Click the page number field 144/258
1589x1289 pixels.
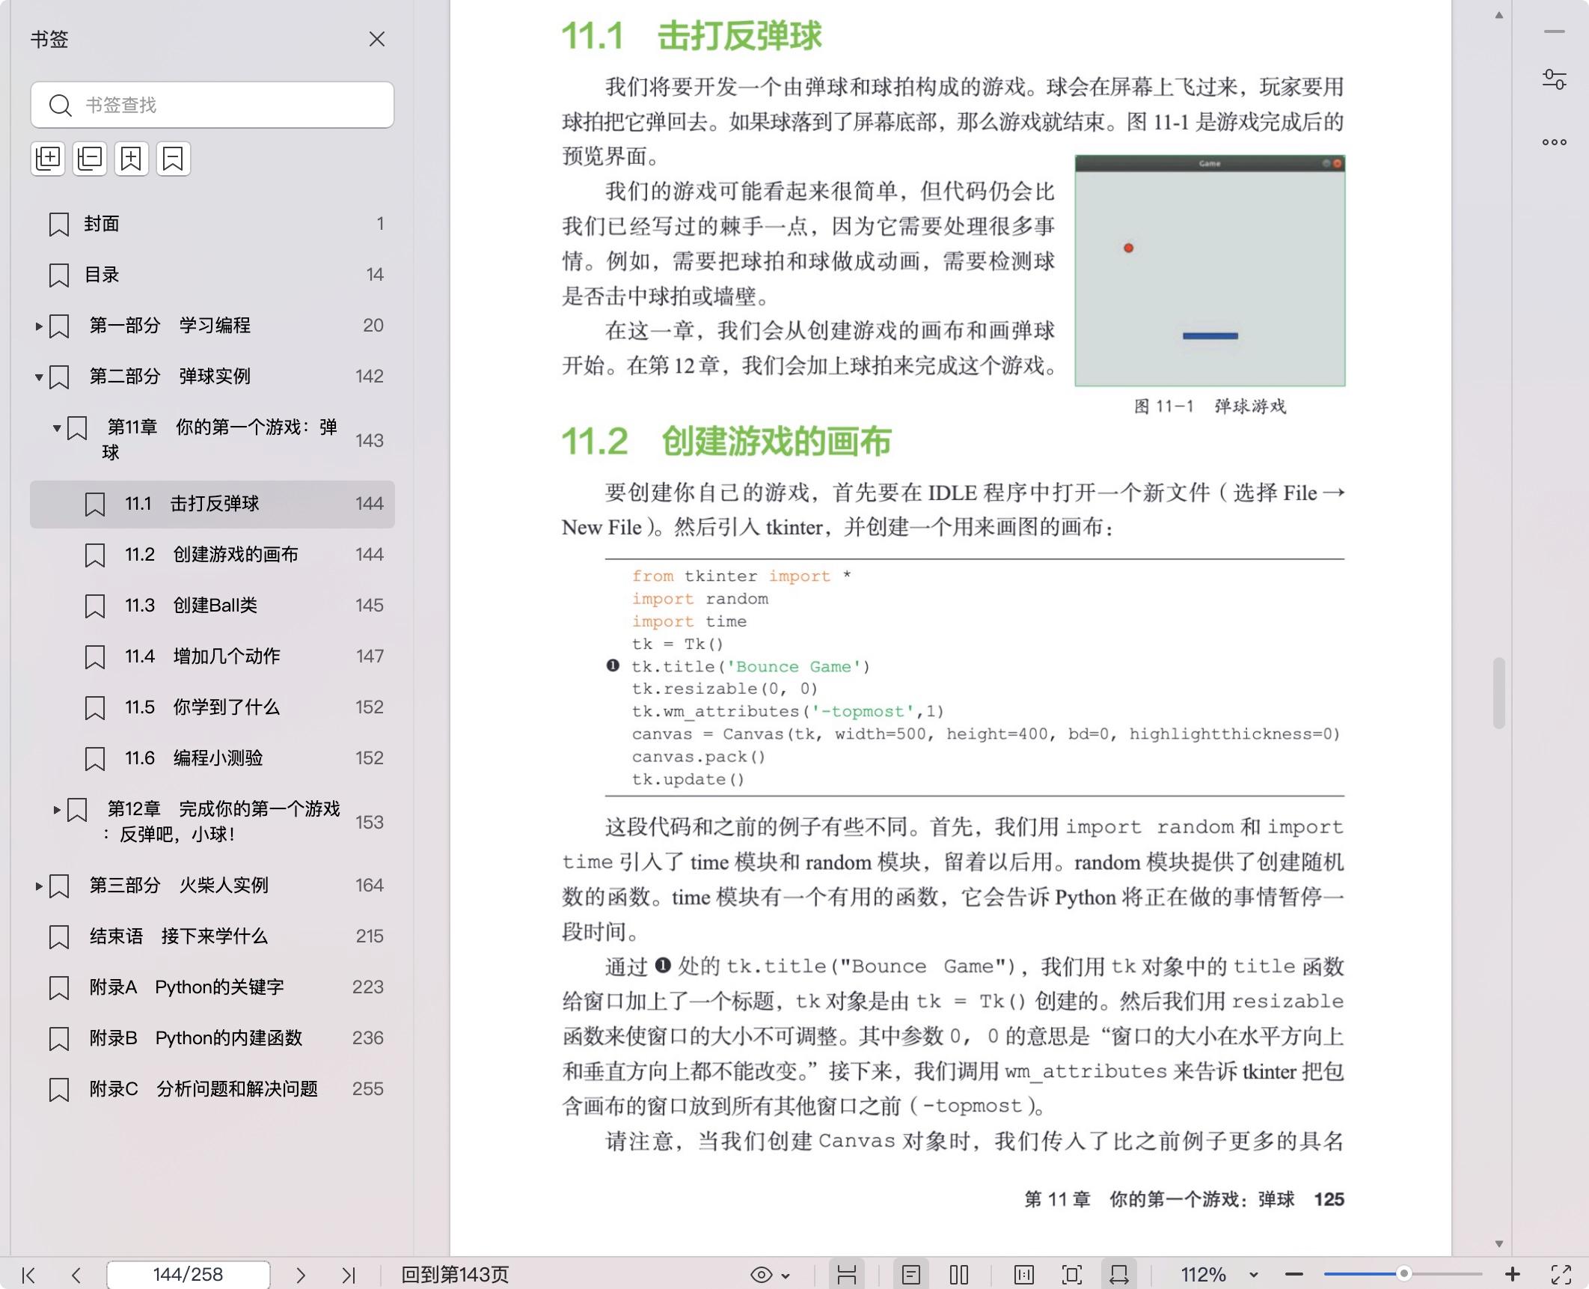tap(188, 1275)
